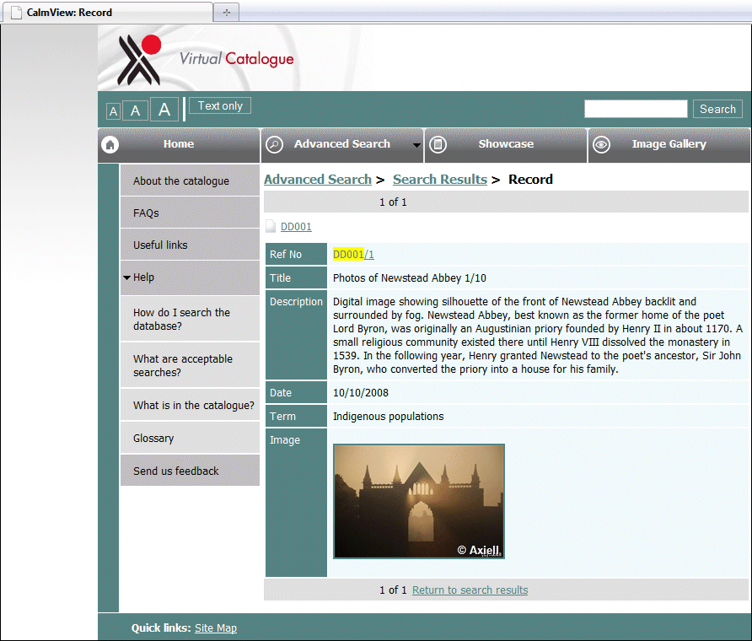Click the Virtual Catalogue logo
Image resolution: width=752 pixels, height=641 pixels.
pos(206,58)
